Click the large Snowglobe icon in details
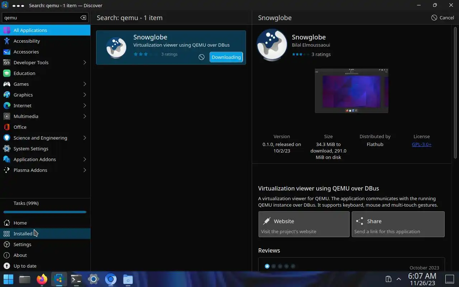 click(x=272, y=45)
